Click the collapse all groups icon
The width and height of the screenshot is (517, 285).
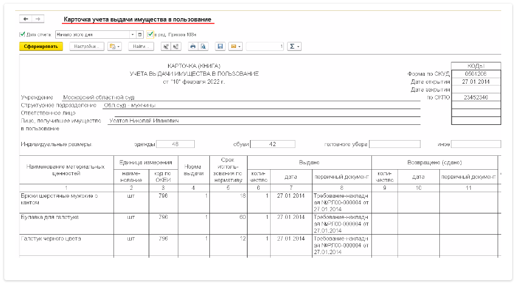pos(177,46)
